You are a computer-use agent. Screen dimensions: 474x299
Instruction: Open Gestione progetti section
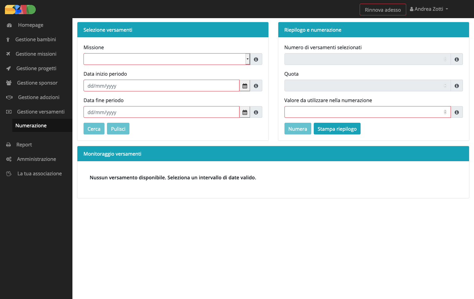pos(36,68)
